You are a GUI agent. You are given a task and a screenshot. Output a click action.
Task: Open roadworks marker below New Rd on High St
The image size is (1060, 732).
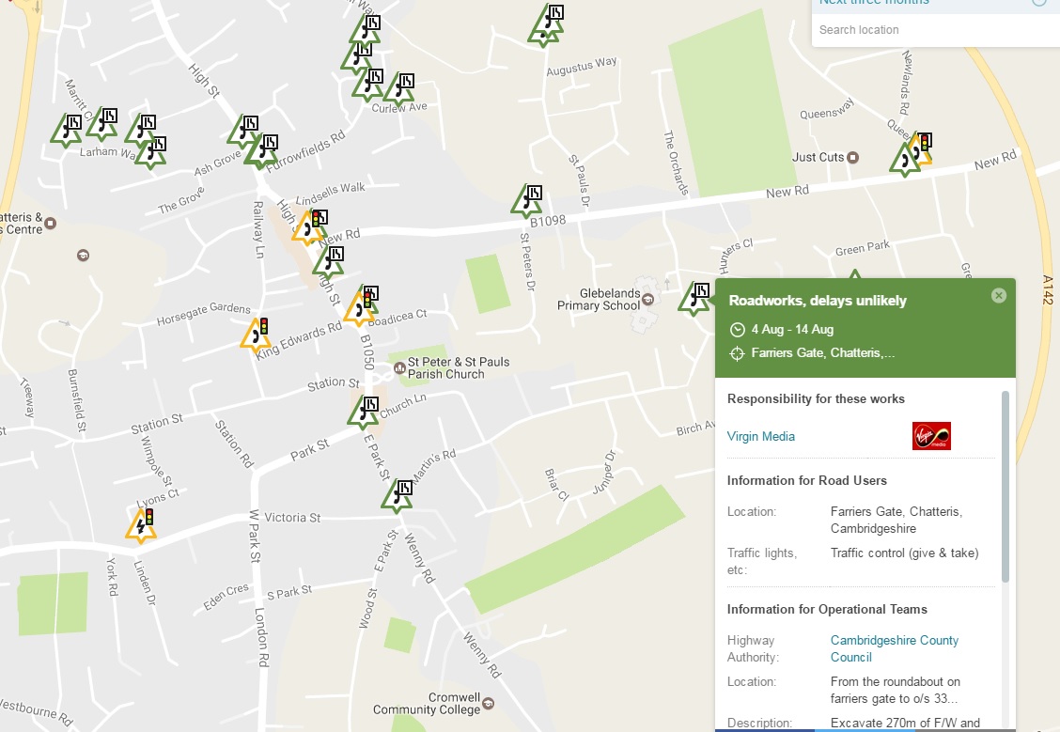click(x=329, y=263)
